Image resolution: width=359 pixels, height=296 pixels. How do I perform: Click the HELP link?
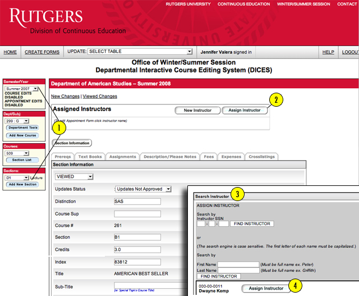pyautogui.click(x=328, y=52)
